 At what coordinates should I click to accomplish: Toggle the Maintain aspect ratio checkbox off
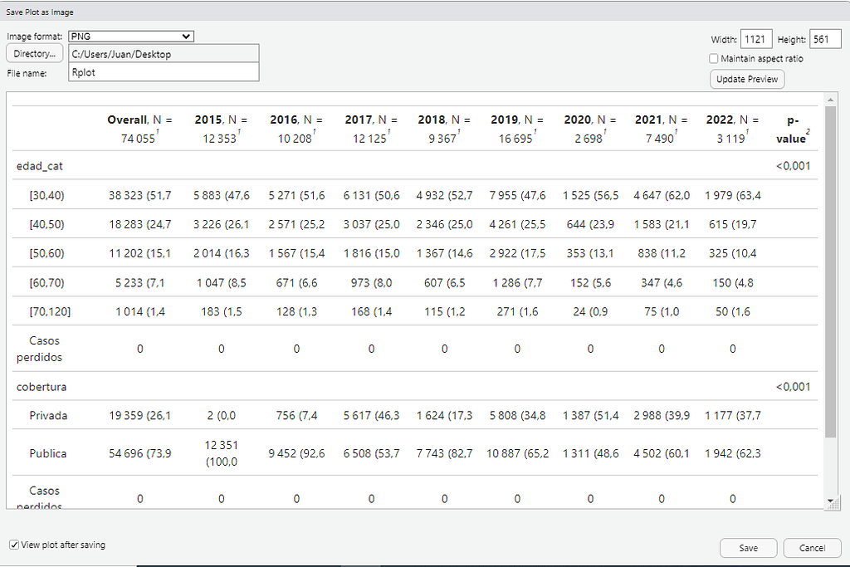point(712,58)
